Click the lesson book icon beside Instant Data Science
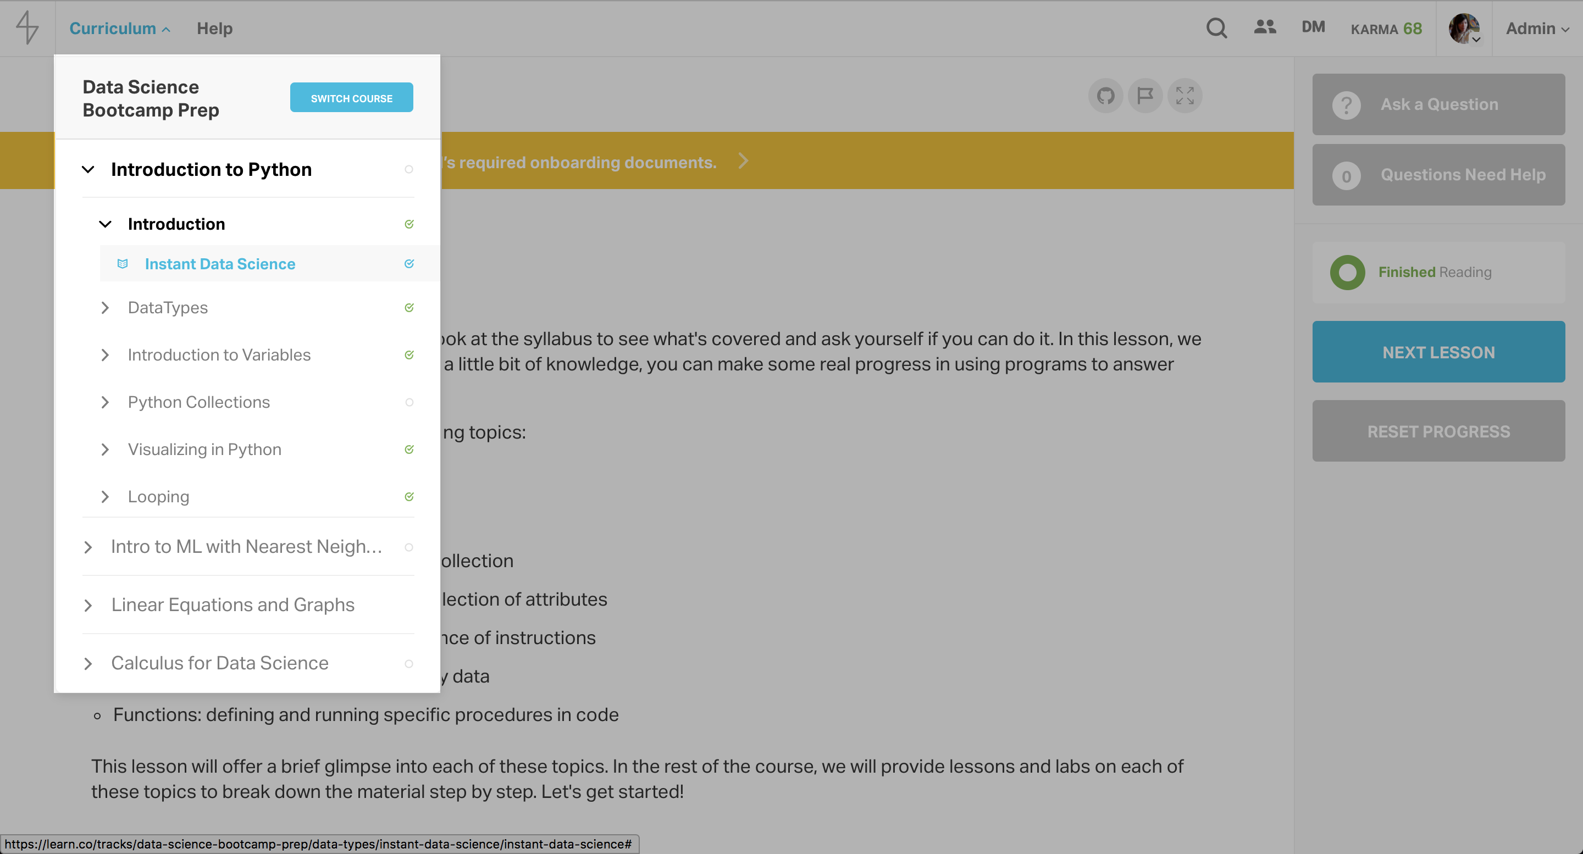This screenshot has width=1583, height=854. pyautogui.click(x=122, y=264)
